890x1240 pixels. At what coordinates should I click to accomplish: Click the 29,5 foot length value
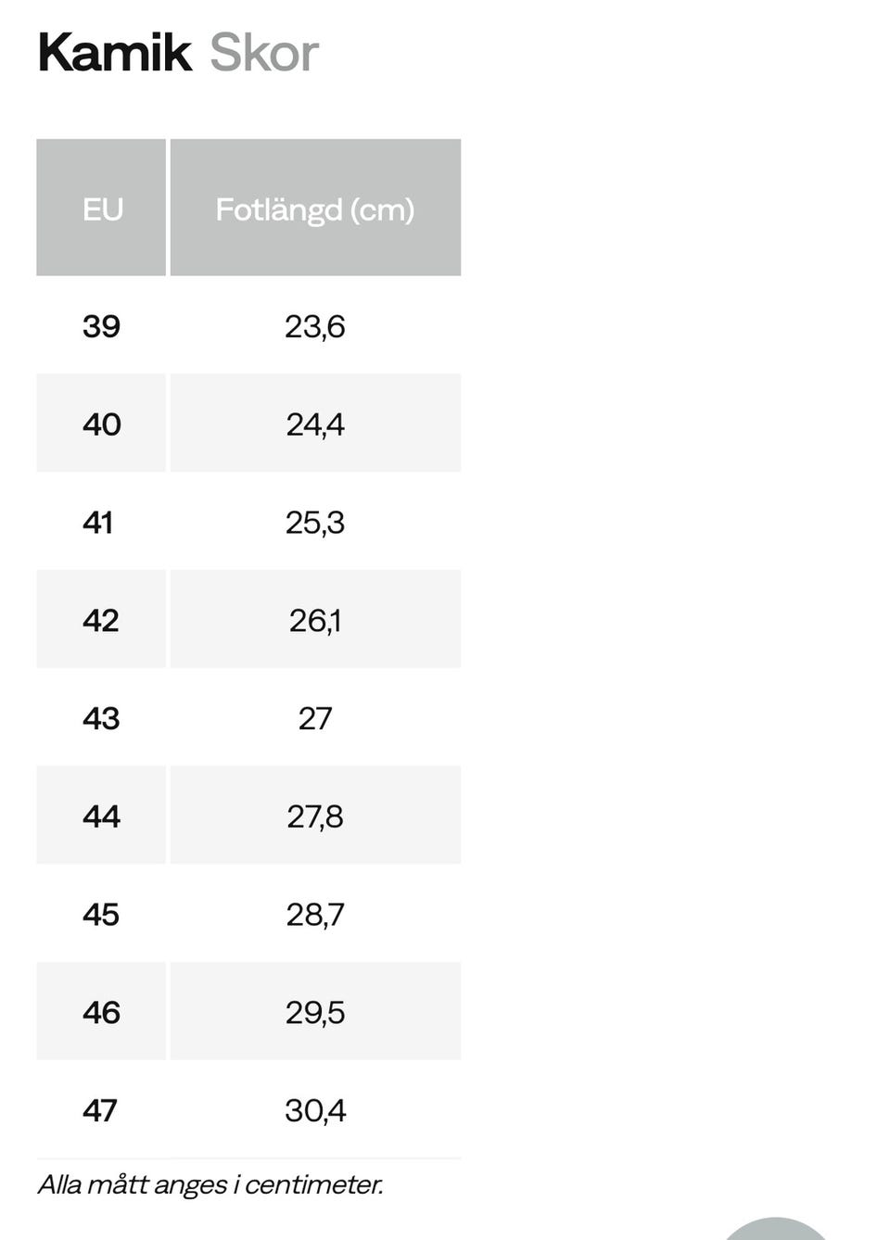(315, 1012)
